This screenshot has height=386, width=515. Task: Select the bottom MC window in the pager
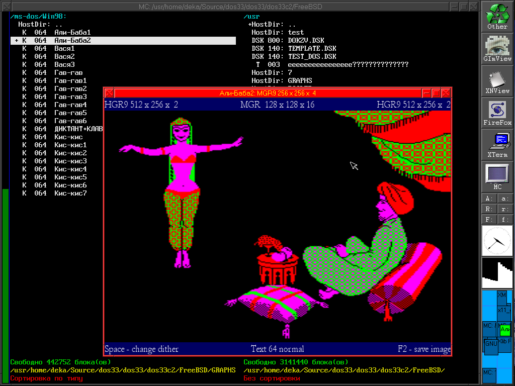click(489, 376)
